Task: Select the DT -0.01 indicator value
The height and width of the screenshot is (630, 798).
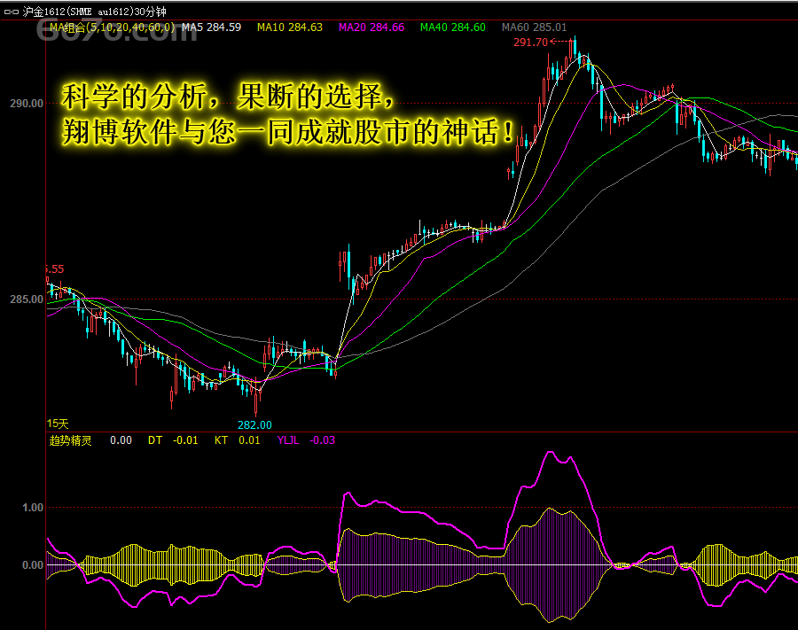Action: (173, 440)
